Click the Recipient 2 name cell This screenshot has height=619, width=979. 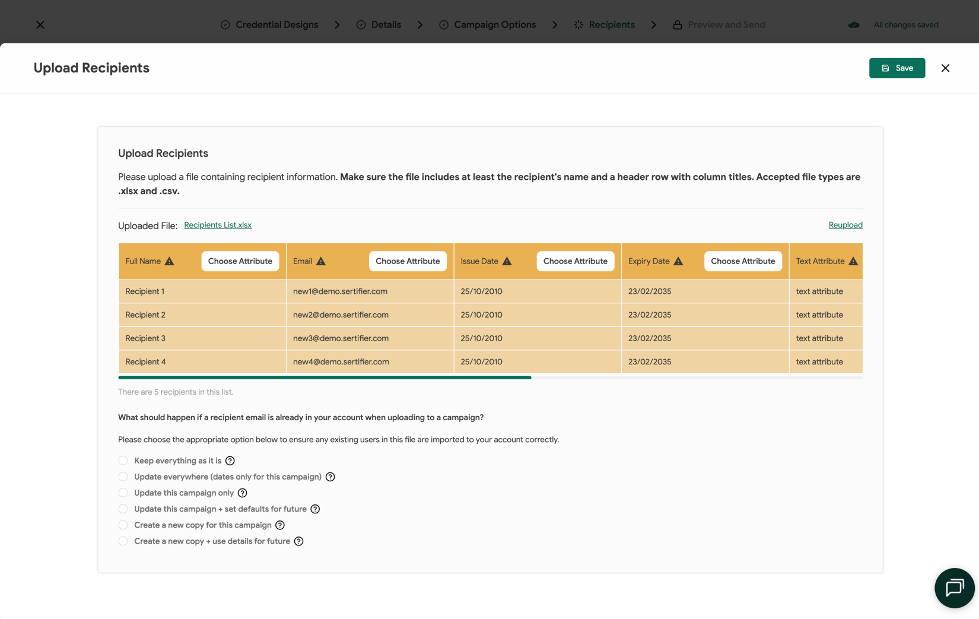coord(202,315)
